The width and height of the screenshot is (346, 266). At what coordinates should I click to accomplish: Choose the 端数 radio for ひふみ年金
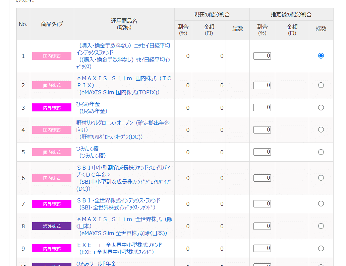pyautogui.click(x=321, y=107)
